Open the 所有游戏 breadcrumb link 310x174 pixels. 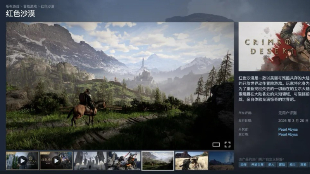coord(12,7)
